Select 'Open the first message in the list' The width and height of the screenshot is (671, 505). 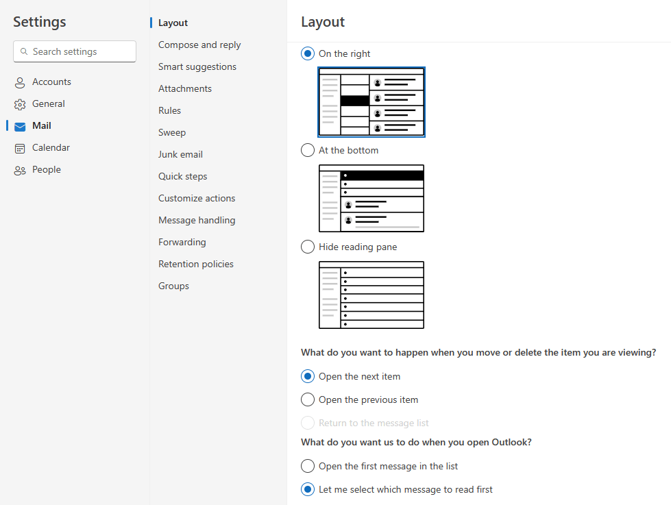(x=308, y=466)
